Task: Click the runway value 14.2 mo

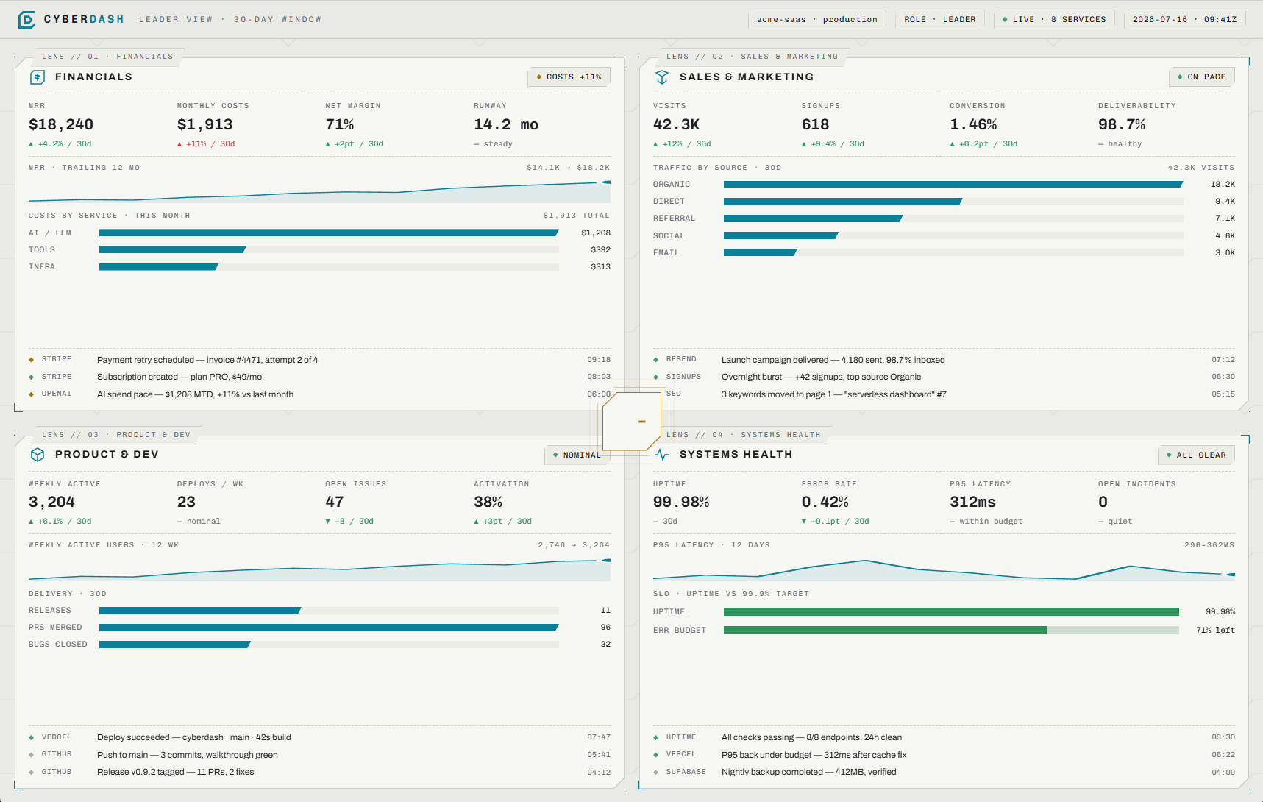Action: tap(506, 125)
